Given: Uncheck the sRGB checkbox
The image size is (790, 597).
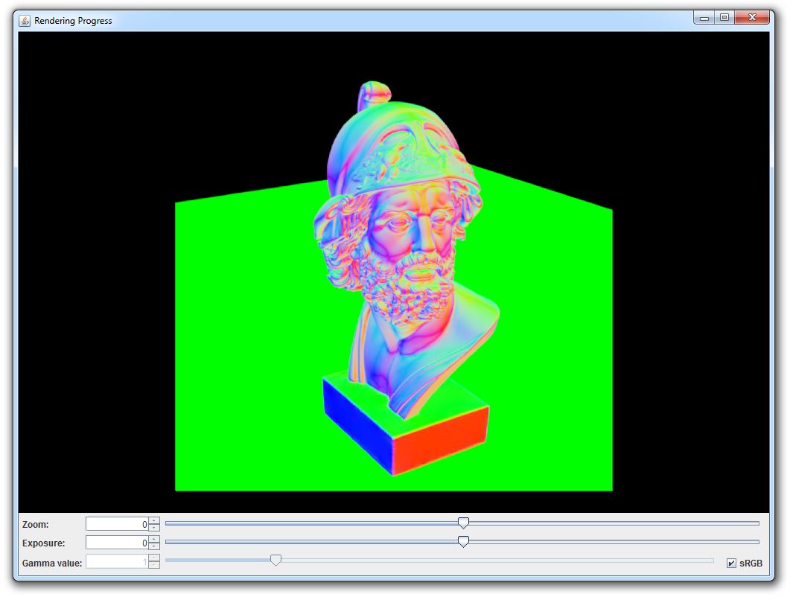Looking at the screenshot, I should tap(731, 564).
